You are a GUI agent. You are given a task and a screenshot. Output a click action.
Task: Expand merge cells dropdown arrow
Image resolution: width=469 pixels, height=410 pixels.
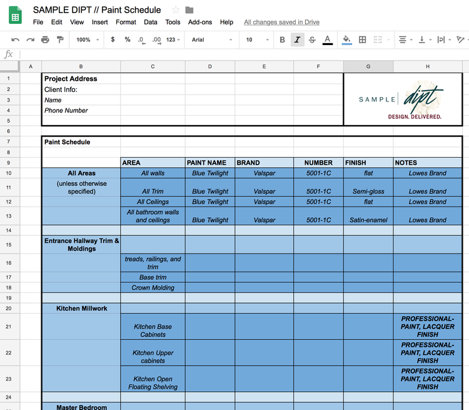(x=388, y=40)
